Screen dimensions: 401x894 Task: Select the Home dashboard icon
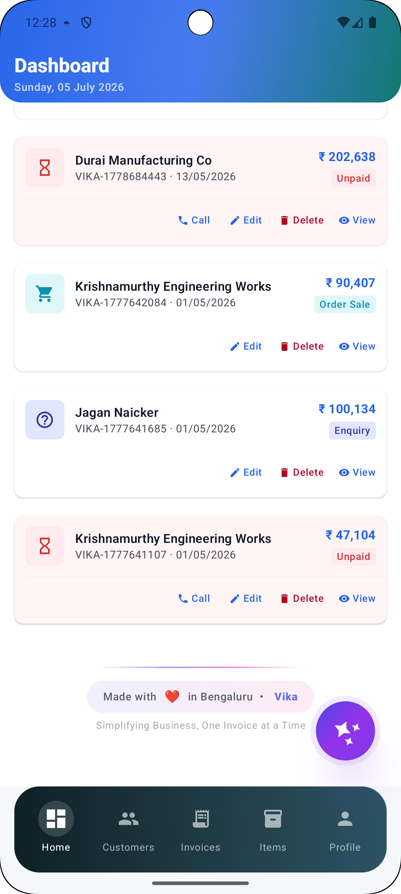click(56, 818)
